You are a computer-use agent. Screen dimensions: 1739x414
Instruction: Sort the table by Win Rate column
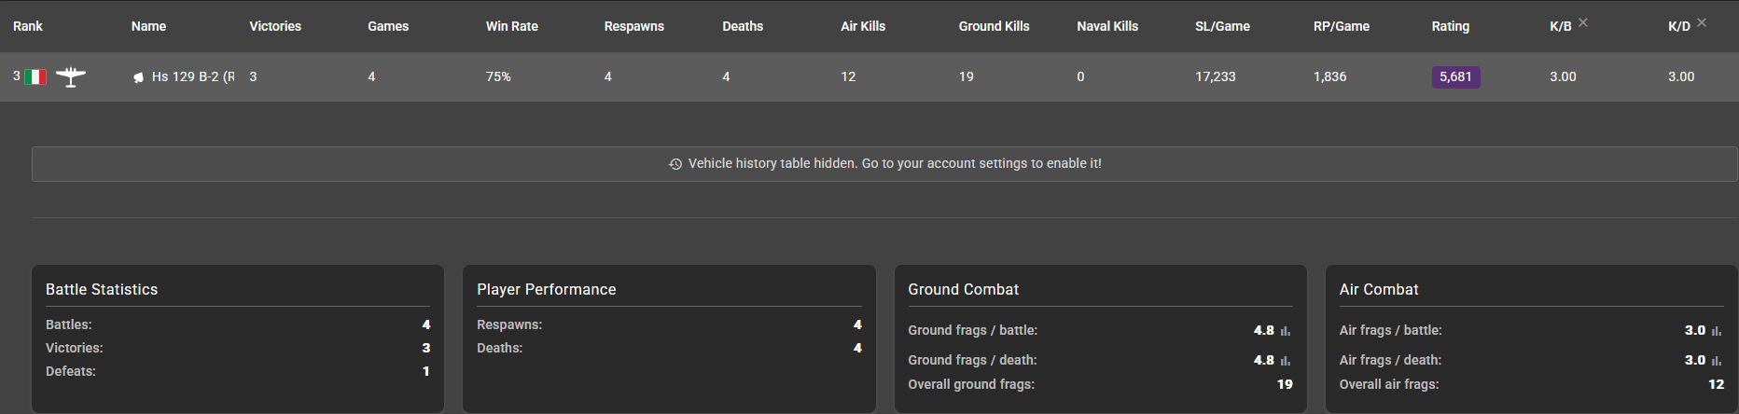pos(511,26)
